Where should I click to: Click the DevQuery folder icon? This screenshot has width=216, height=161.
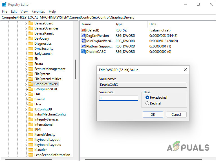[x=31, y=38]
